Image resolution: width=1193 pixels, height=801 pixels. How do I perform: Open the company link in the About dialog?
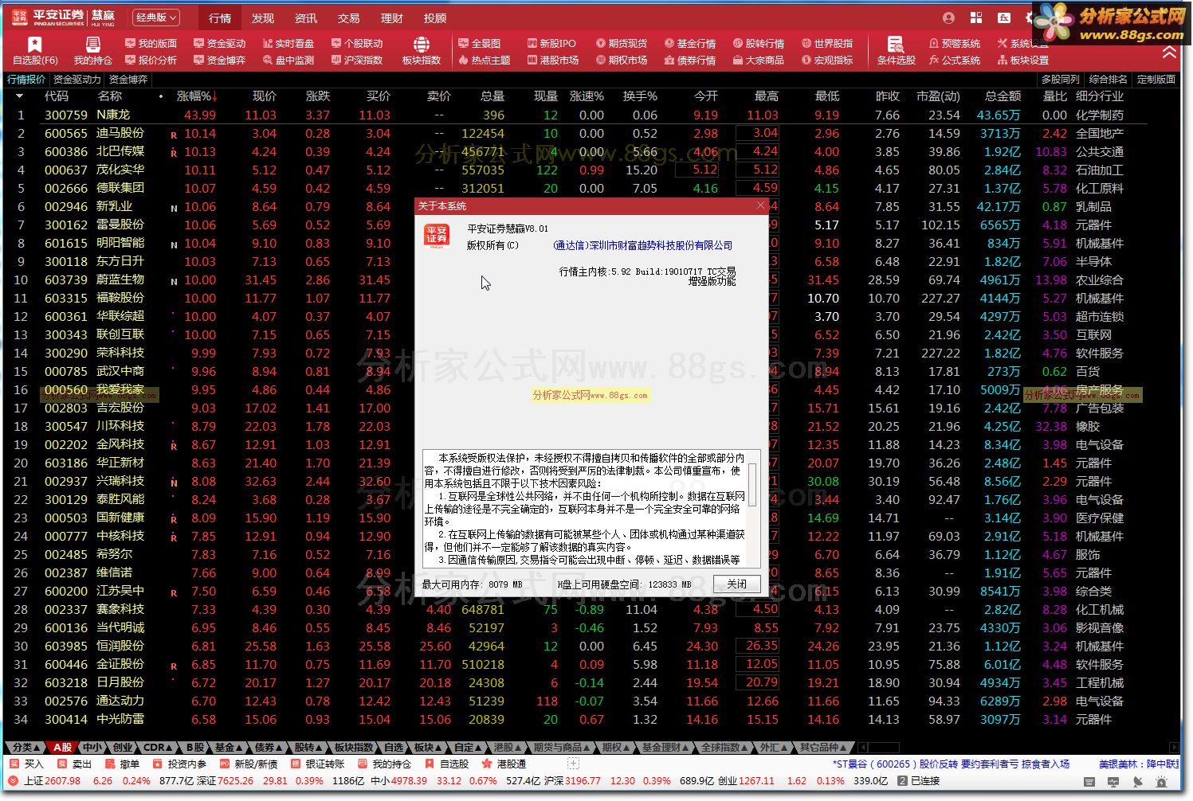(642, 245)
